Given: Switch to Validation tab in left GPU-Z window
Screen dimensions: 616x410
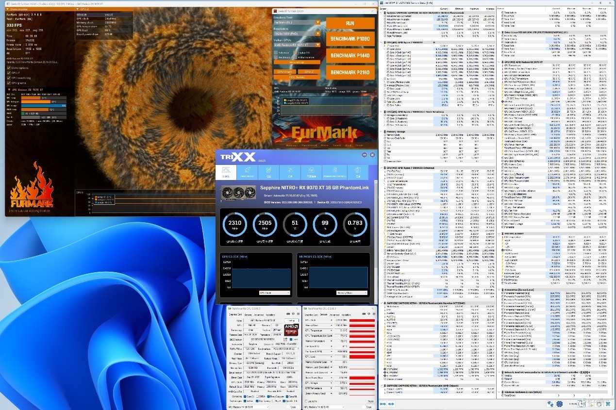Looking at the screenshot, I should coord(270,315).
